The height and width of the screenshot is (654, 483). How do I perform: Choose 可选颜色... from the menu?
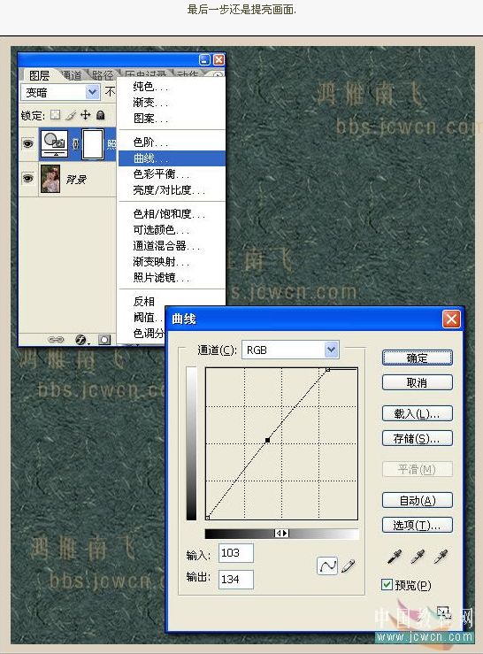[172, 230]
